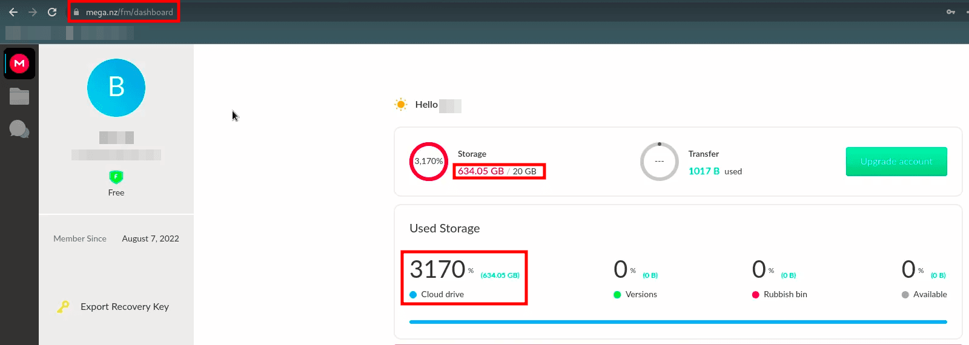Click the 'August 7, 2022' date
969x345 pixels.
[151, 238]
